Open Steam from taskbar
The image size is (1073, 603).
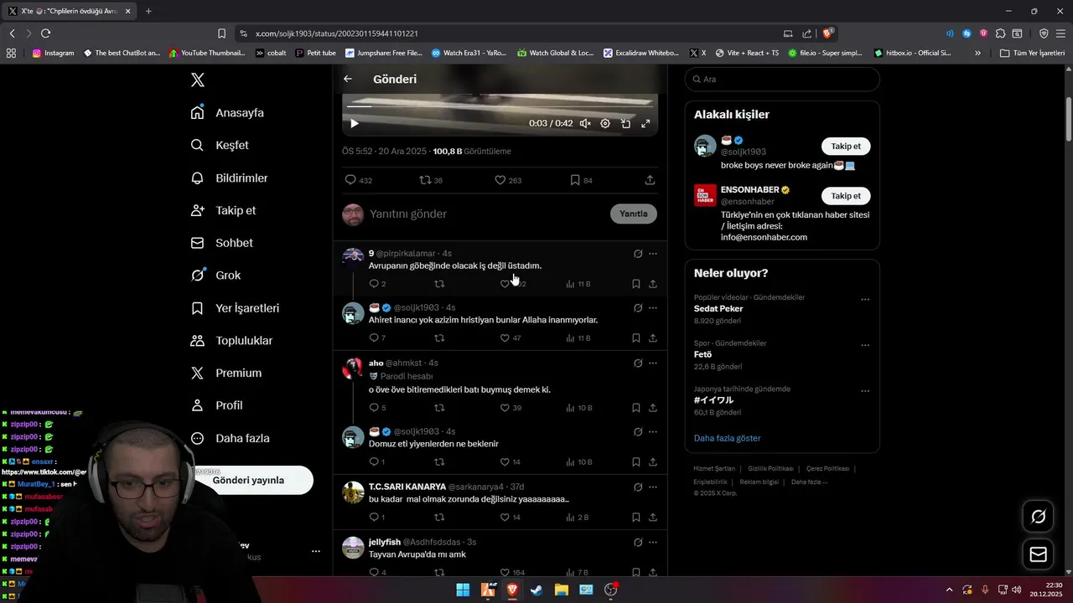click(x=536, y=590)
